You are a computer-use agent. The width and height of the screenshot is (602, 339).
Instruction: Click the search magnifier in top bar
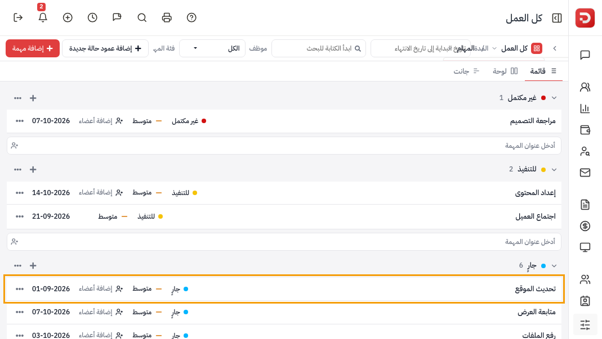click(x=142, y=17)
